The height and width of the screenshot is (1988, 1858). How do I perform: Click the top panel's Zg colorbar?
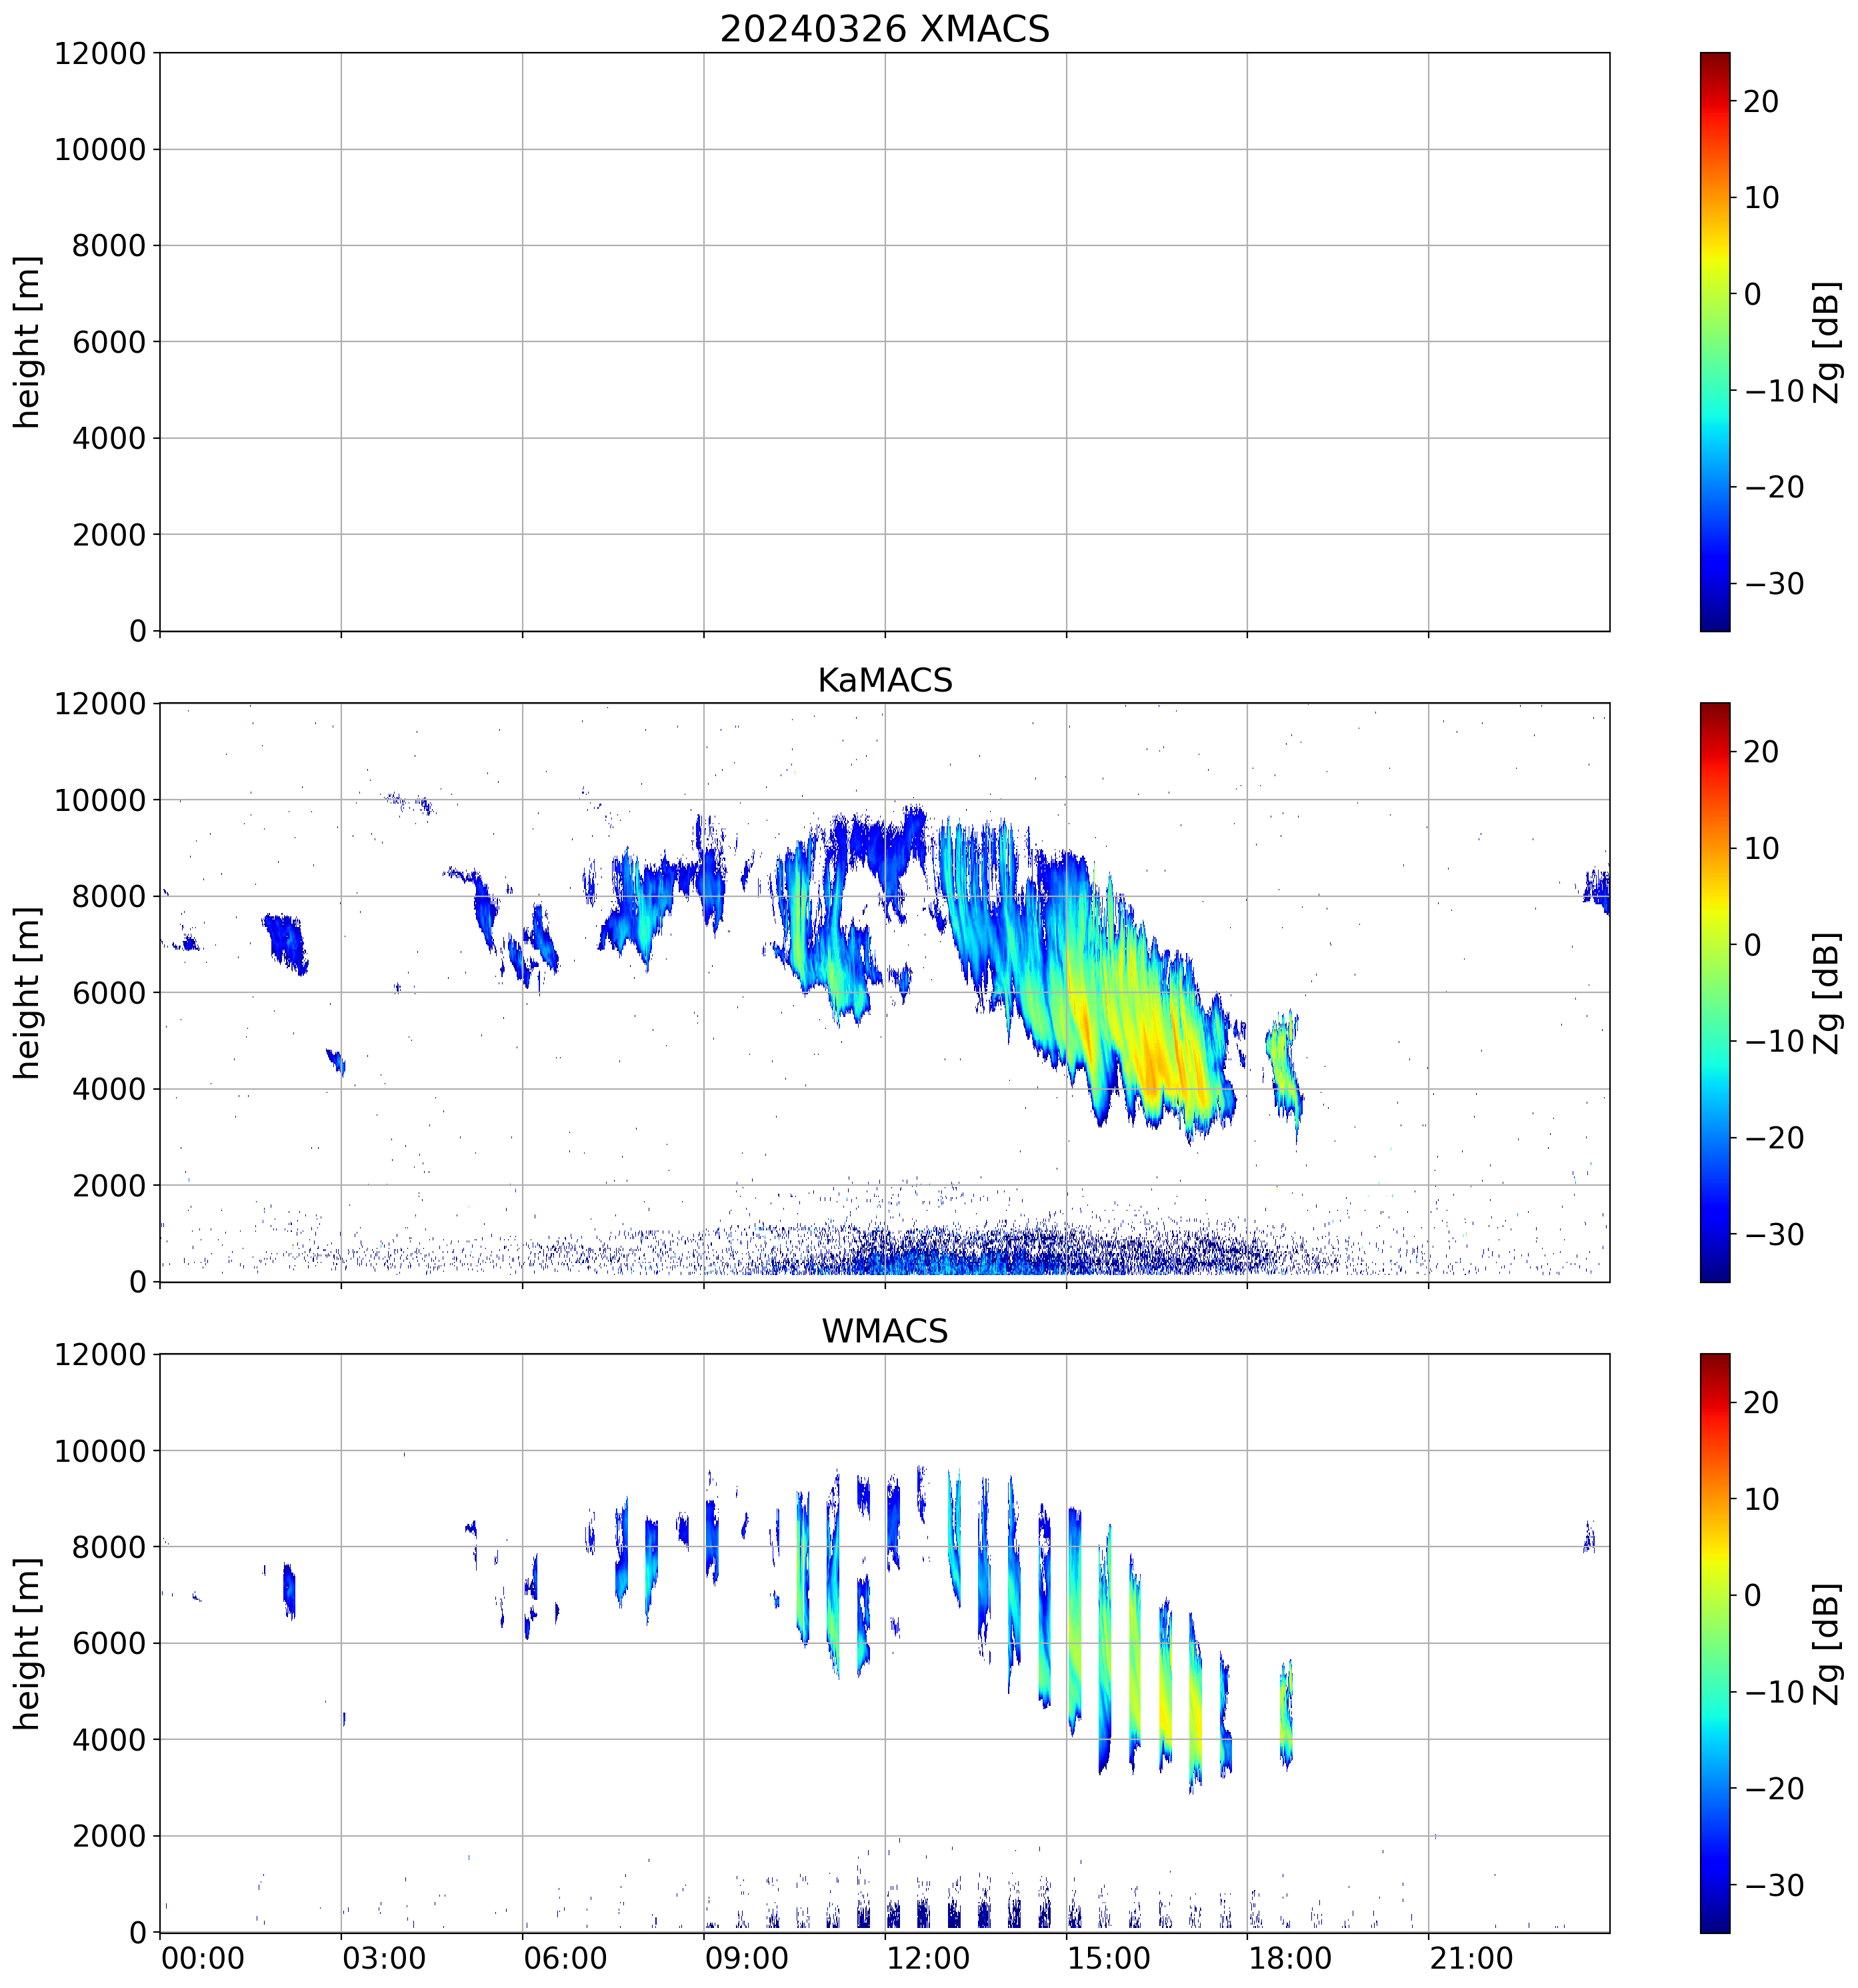(1714, 342)
